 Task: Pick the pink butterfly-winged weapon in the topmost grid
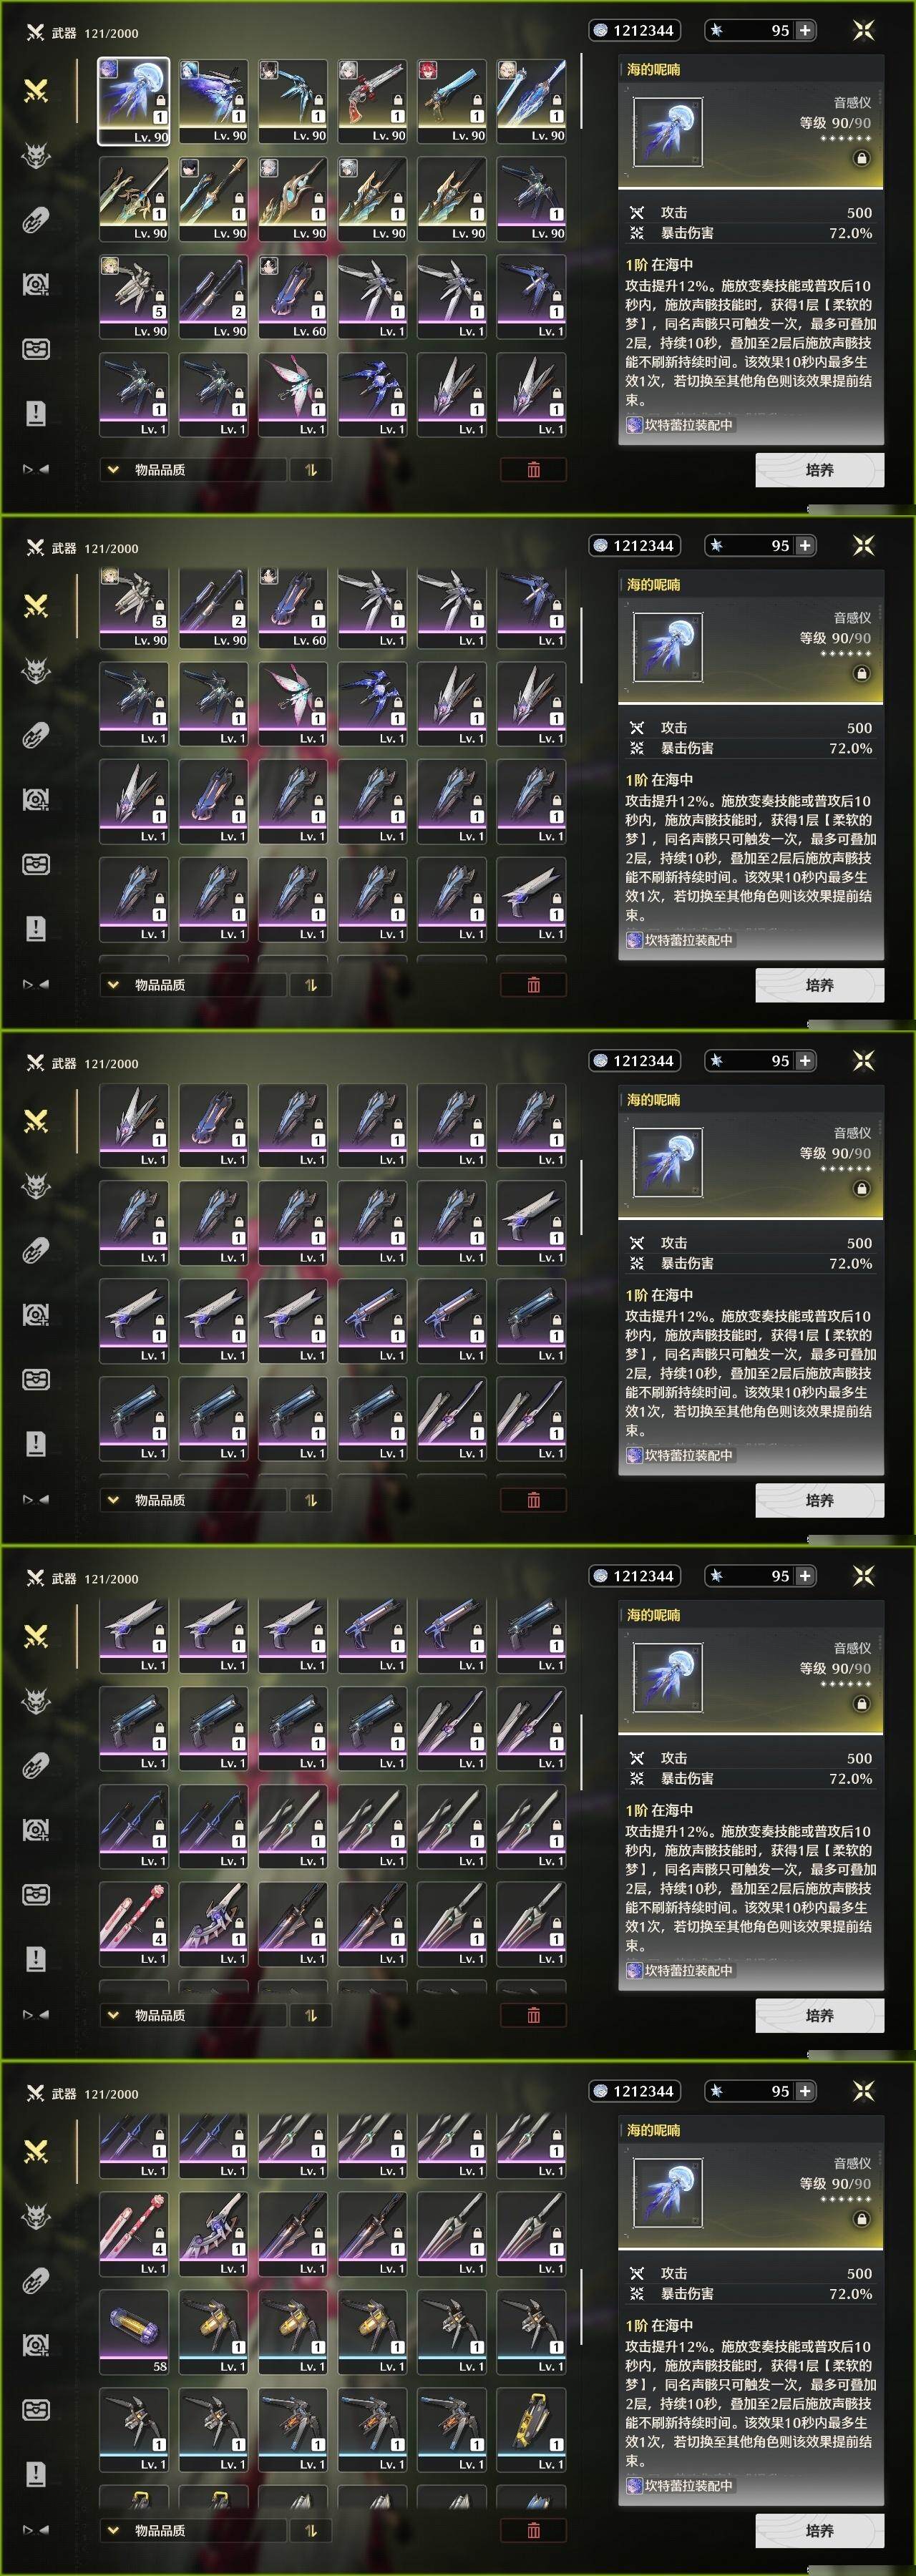click(x=293, y=395)
